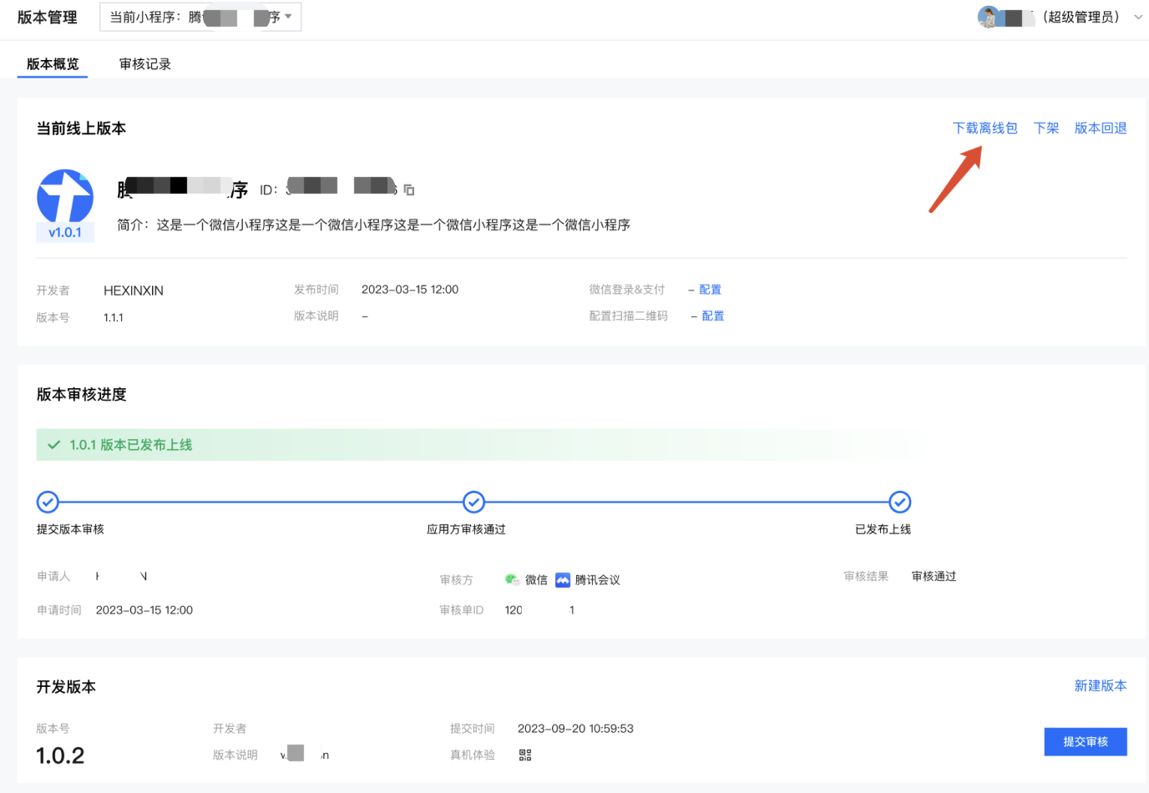Click the green check icon in the release banner

click(x=54, y=445)
